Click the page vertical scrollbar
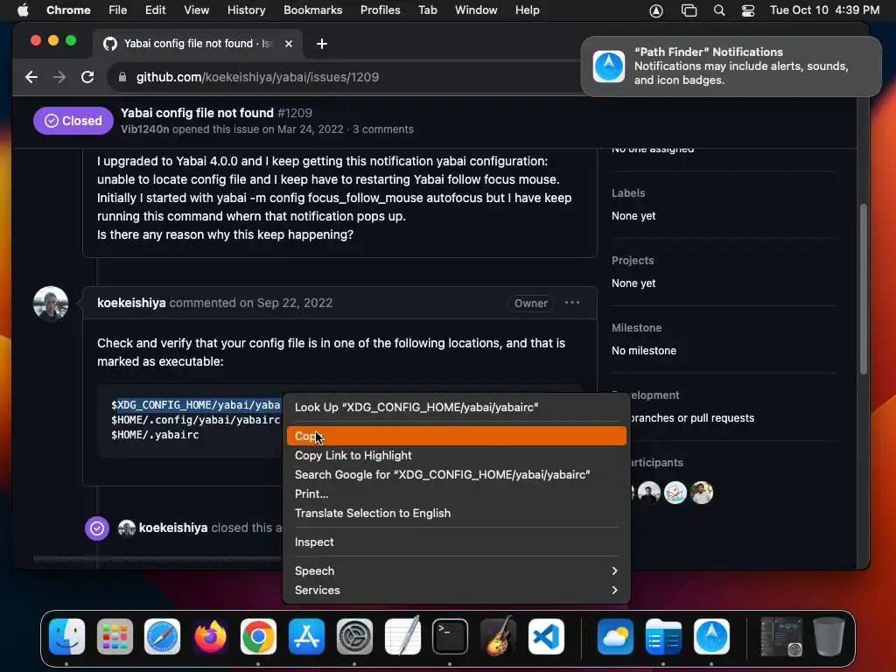This screenshot has height=672, width=896. [x=864, y=289]
